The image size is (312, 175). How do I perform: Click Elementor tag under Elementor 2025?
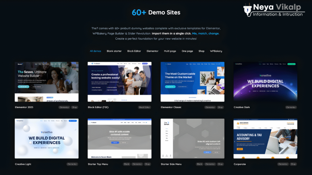64,107
